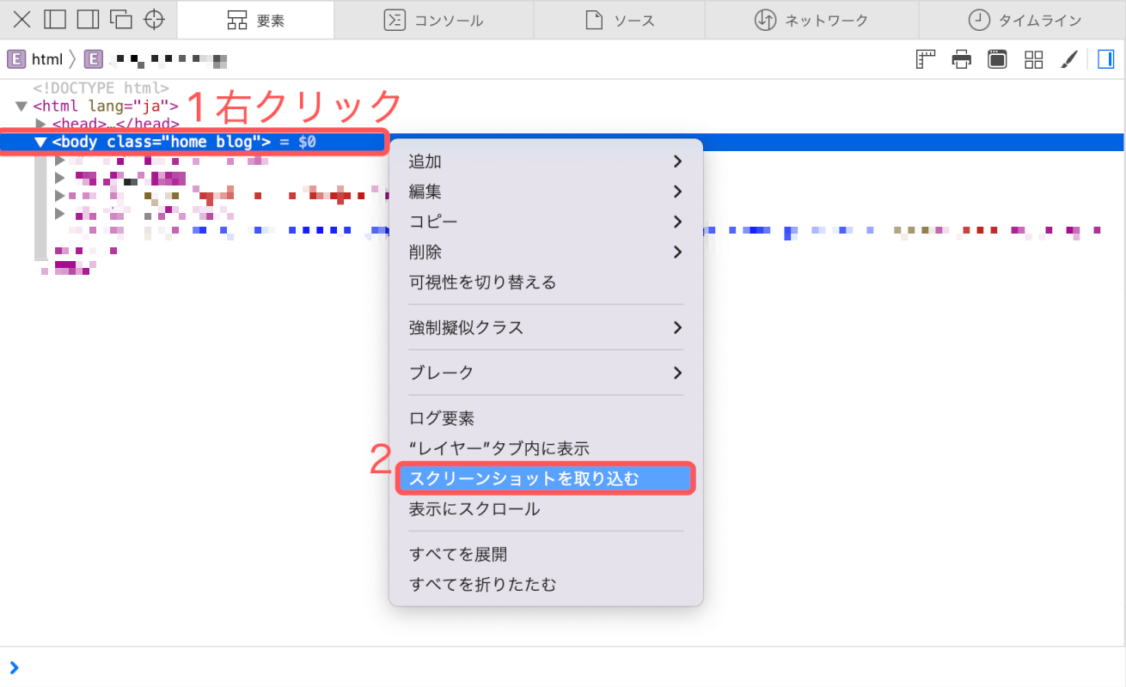Choose すべてを折りたたむ menu item

point(546,585)
